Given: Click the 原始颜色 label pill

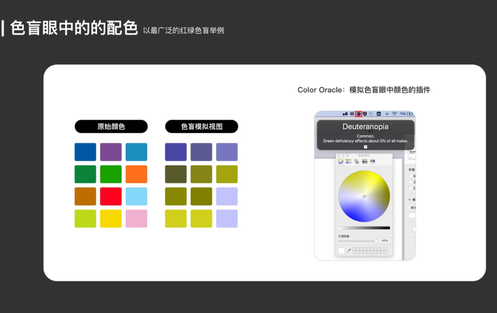Looking at the screenshot, I should (x=111, y=127).
